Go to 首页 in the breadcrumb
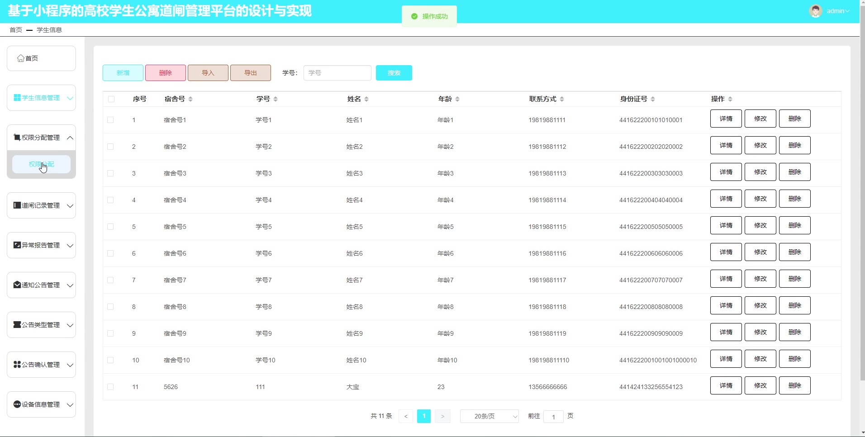 16,30
